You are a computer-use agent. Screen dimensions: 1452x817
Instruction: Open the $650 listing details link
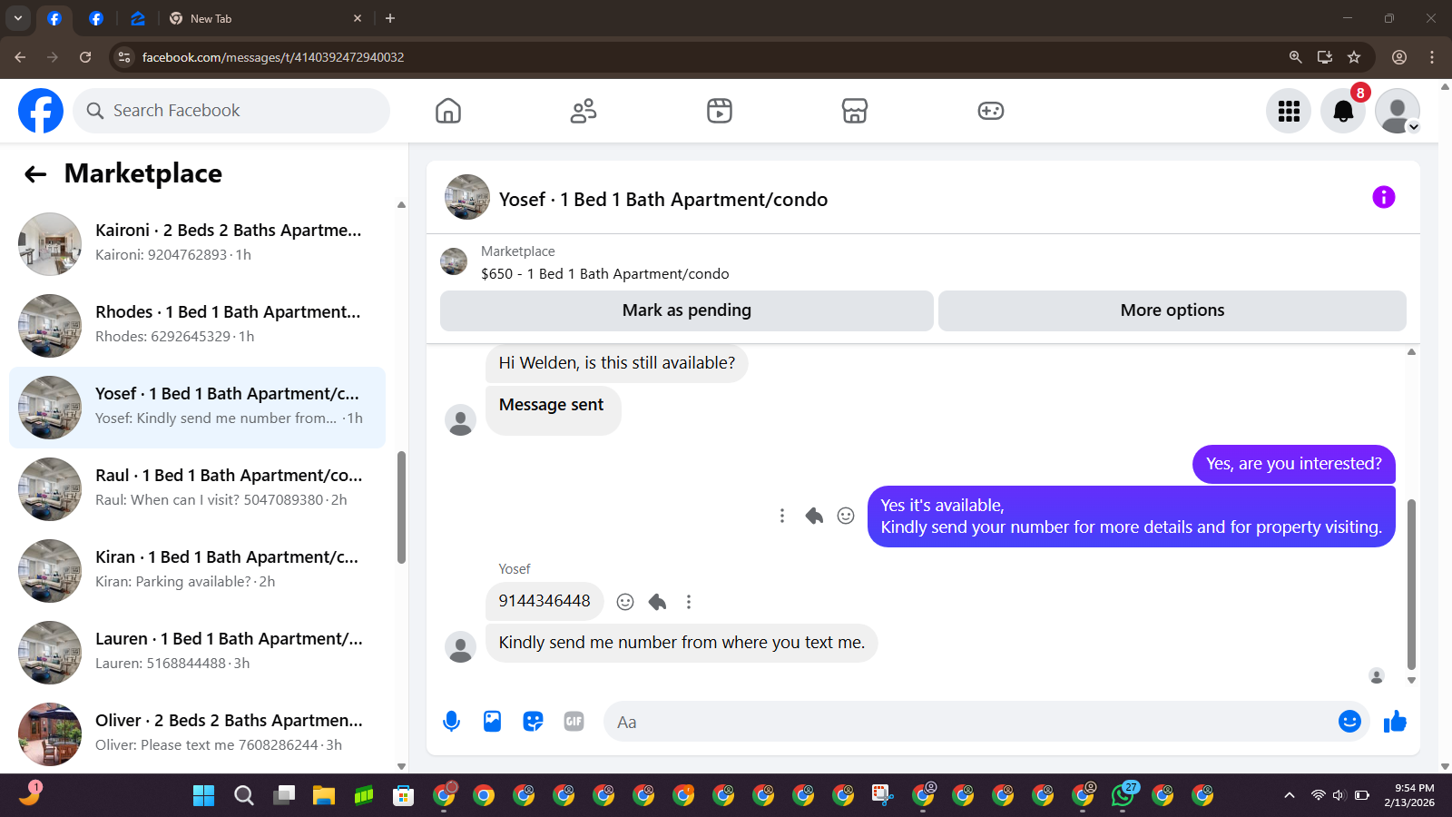pos(605,273)
